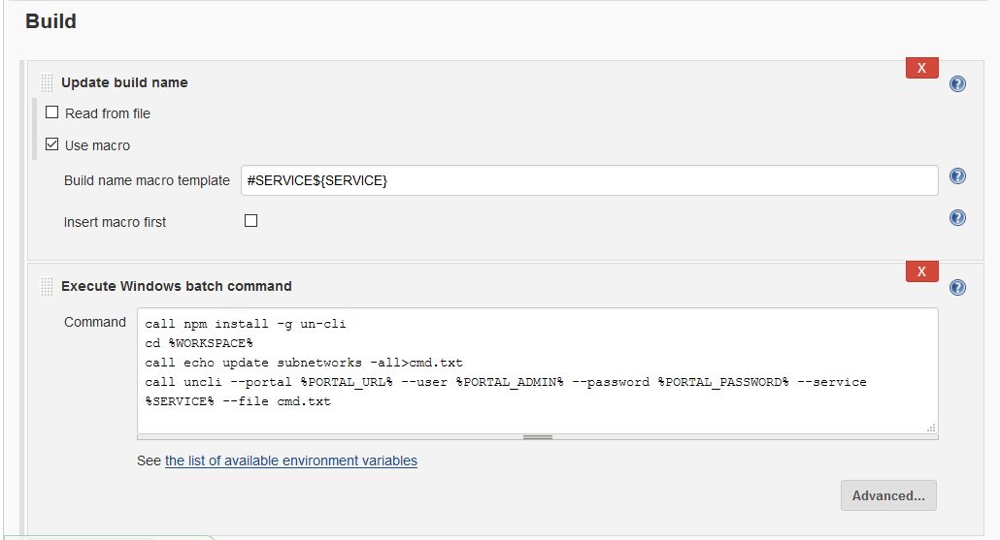Remove the Execute Windows batch command step
The height and width of the screenshot is (540, 1000).
pyautogui.click(x=921, y=271)
